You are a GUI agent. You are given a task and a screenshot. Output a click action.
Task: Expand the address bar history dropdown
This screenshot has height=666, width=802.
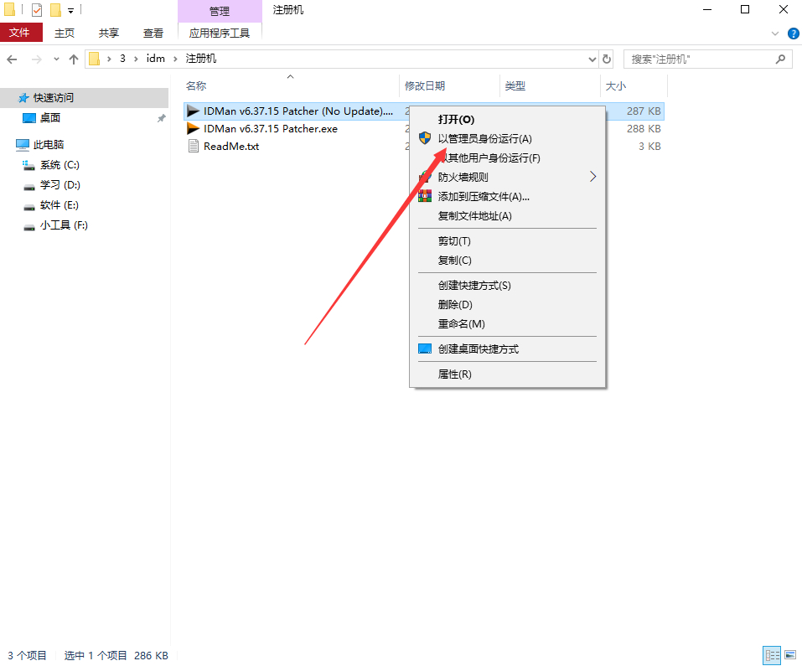[592, 59]
